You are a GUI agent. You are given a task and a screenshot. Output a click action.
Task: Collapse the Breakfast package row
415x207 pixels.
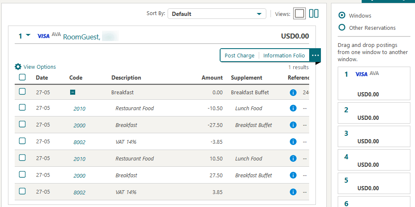point(73,92)
